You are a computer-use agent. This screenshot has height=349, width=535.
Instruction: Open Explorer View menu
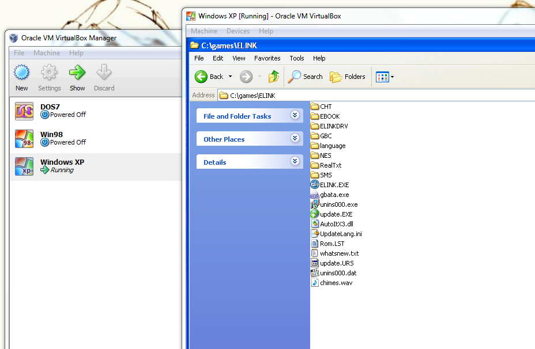[239, 58]
